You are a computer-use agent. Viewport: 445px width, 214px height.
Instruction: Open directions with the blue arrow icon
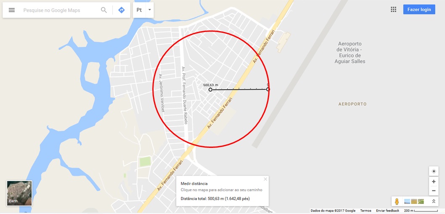122,10
